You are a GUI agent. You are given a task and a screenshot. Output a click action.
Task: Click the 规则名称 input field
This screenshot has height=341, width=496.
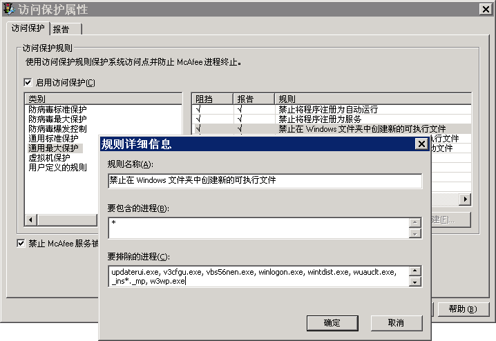pos(265,180)
